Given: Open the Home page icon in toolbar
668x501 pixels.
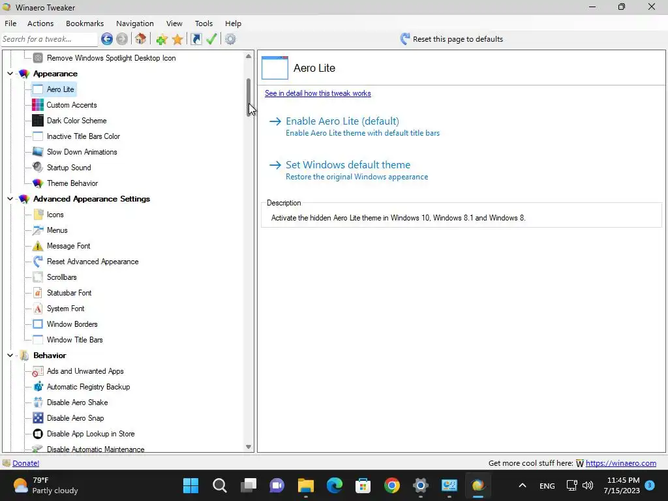Looking at the screenshot, I should pyautogui.click(x=141, y=39).
